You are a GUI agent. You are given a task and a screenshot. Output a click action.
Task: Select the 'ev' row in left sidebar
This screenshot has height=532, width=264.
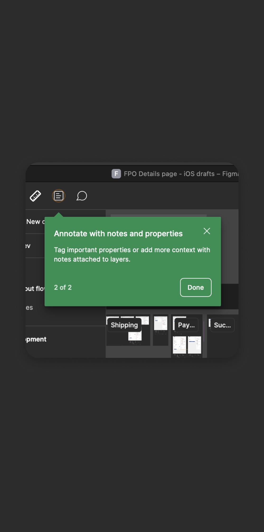(28, 246)
